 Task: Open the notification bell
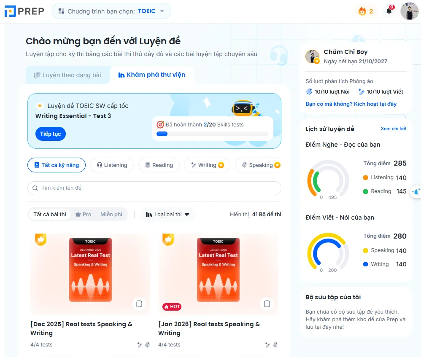pyautogui.click(x=389, y=11)
